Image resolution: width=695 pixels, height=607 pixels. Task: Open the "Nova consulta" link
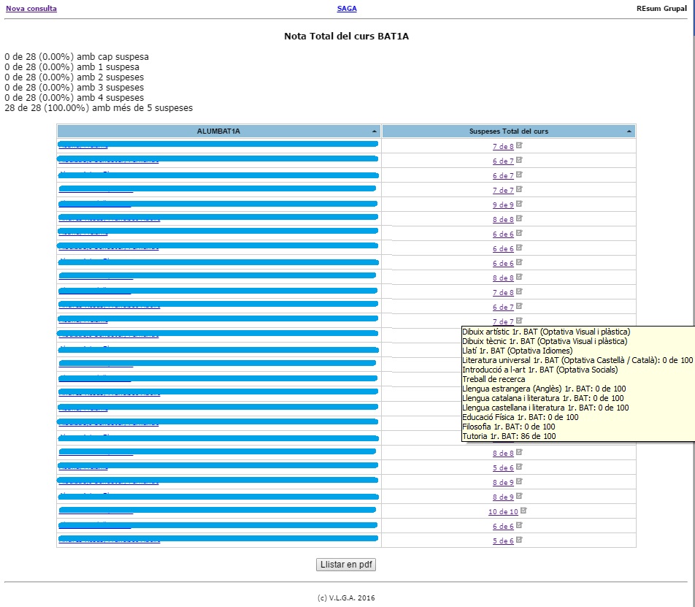31,9
